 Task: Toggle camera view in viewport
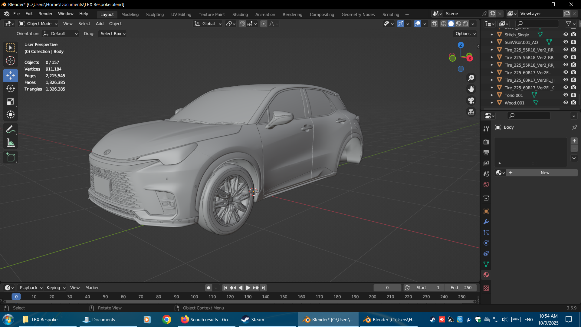point(471,101)
